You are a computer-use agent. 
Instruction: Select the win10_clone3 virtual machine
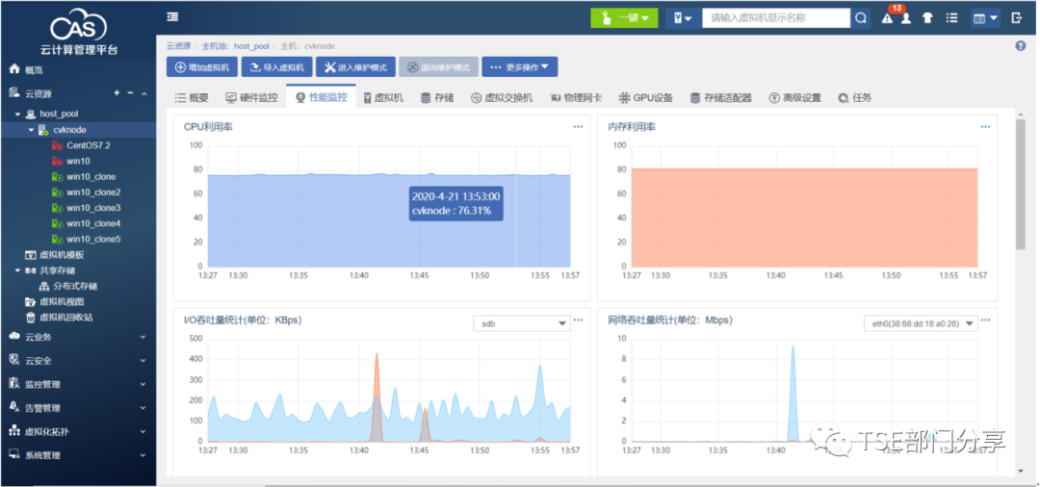93,208
